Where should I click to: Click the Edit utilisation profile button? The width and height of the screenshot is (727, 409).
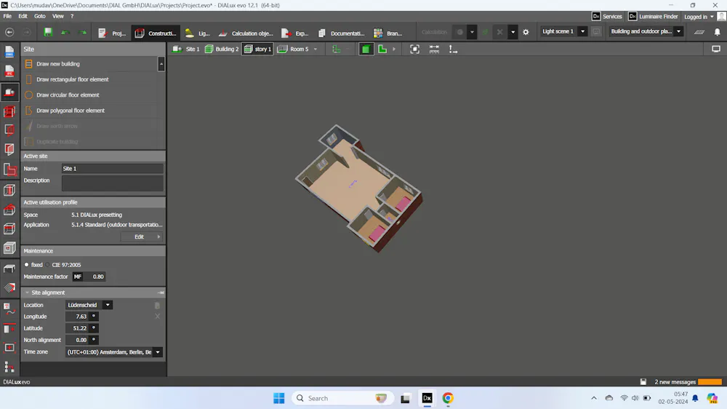click(142, 237)
